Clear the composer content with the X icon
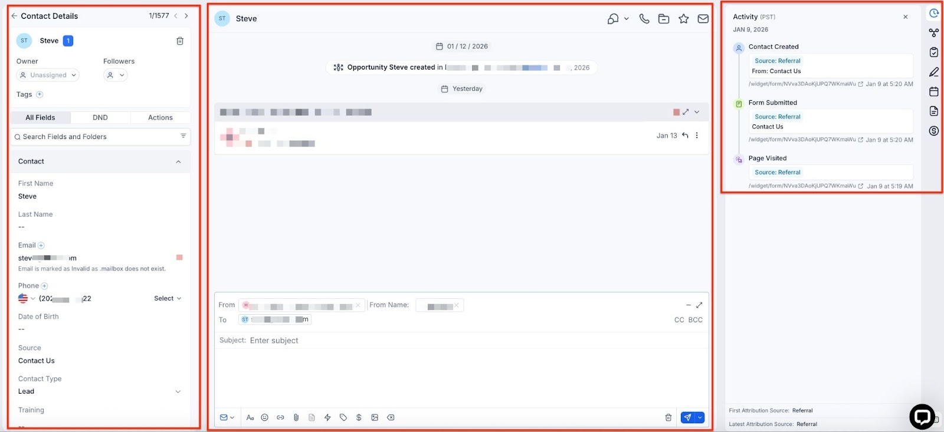 tap(391, 417)
